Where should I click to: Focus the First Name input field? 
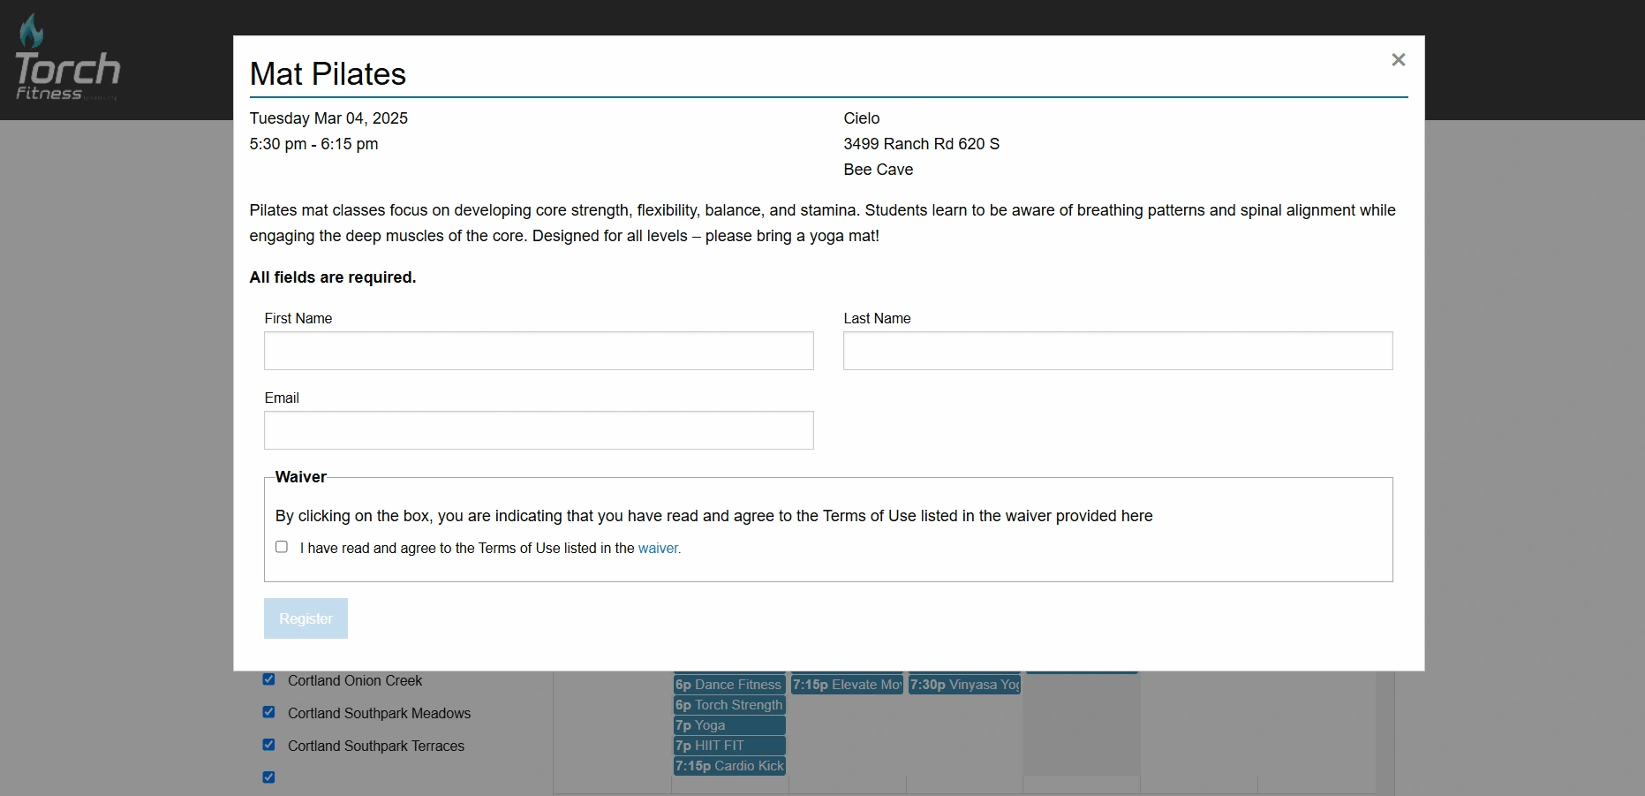(539, 351)
